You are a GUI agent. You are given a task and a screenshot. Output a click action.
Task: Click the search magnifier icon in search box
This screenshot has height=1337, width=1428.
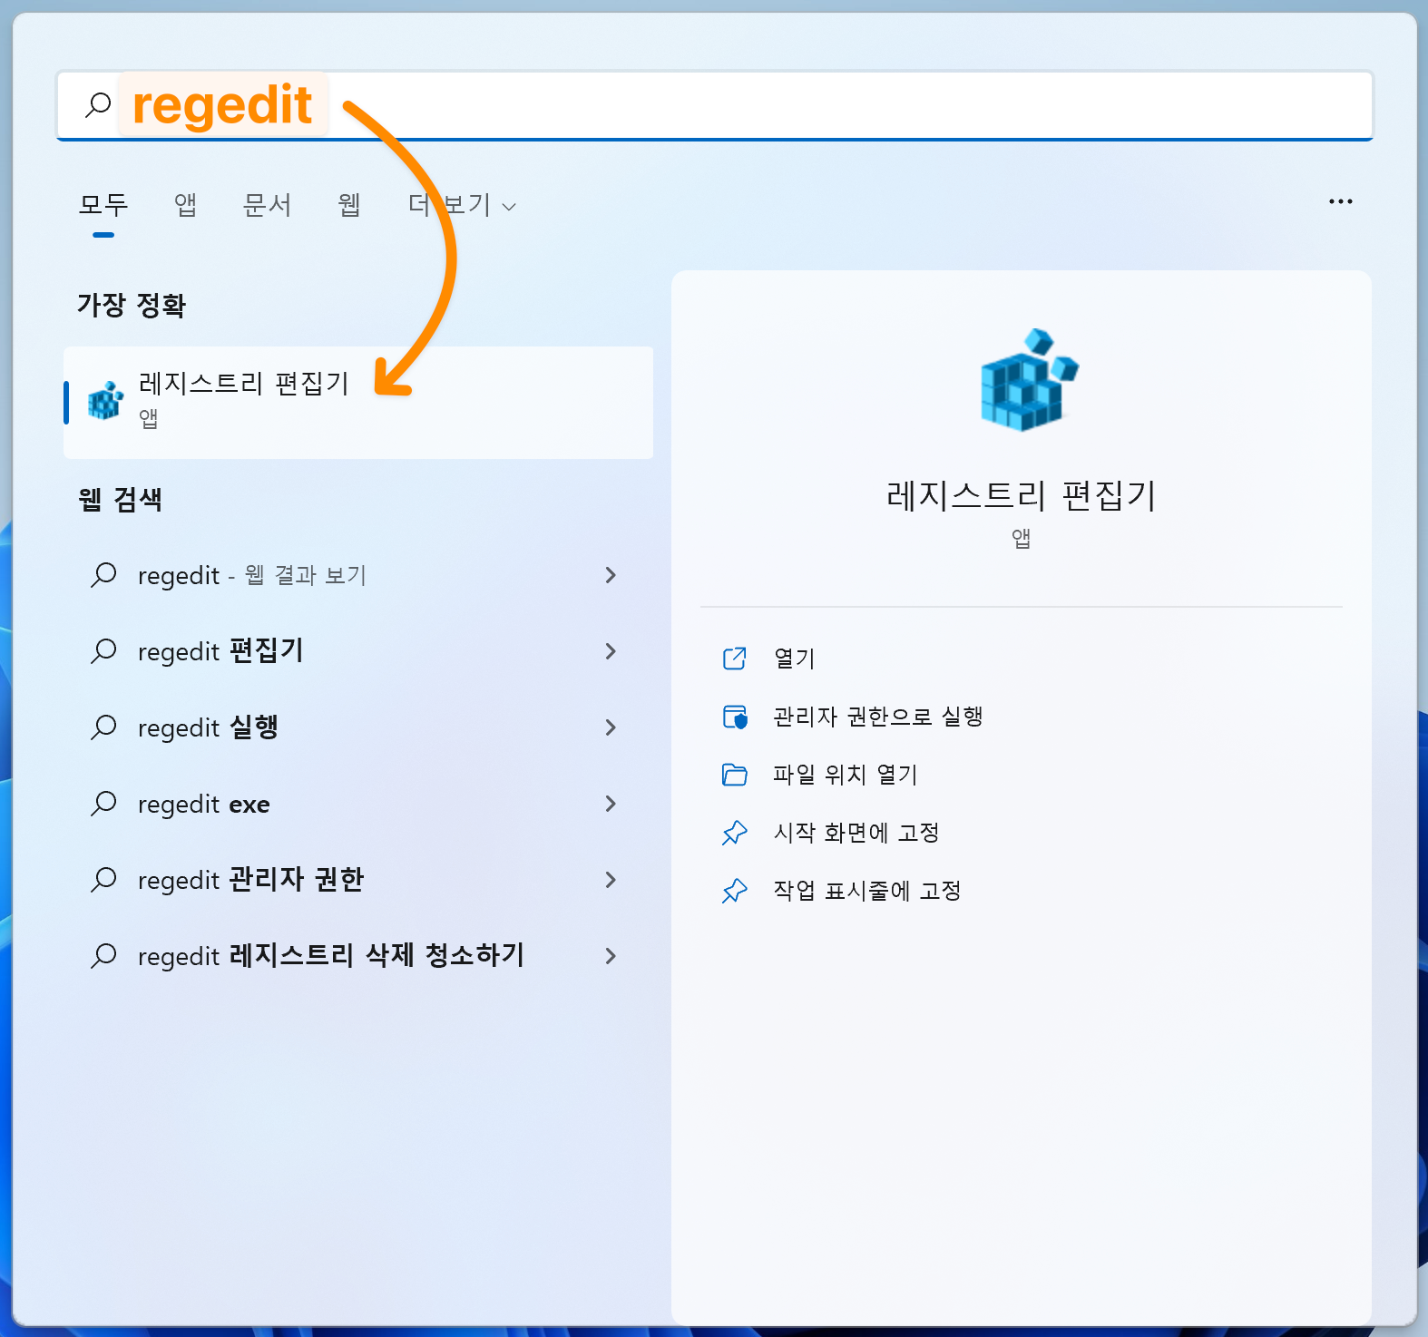point(98,105)
